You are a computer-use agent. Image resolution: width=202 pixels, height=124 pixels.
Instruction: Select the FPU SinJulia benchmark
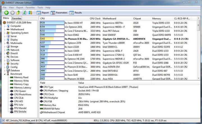(x=20, y=111)
